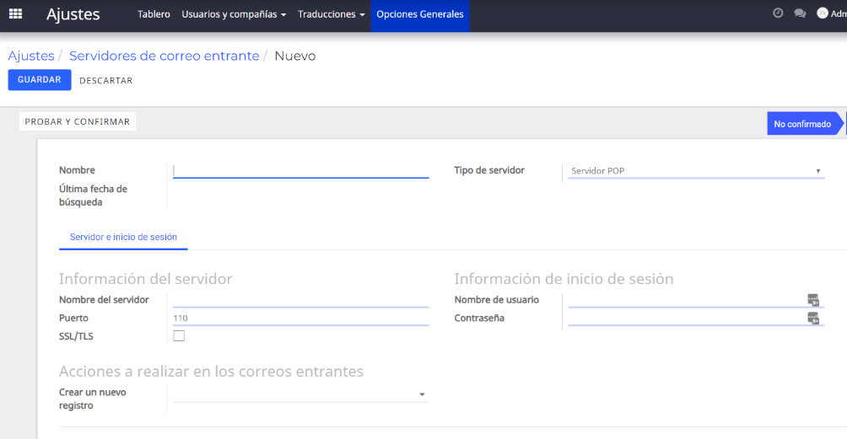Click the Nuevo breadcrumb text
This screenshot has width=847, height=439.
(x=295, y=56)
